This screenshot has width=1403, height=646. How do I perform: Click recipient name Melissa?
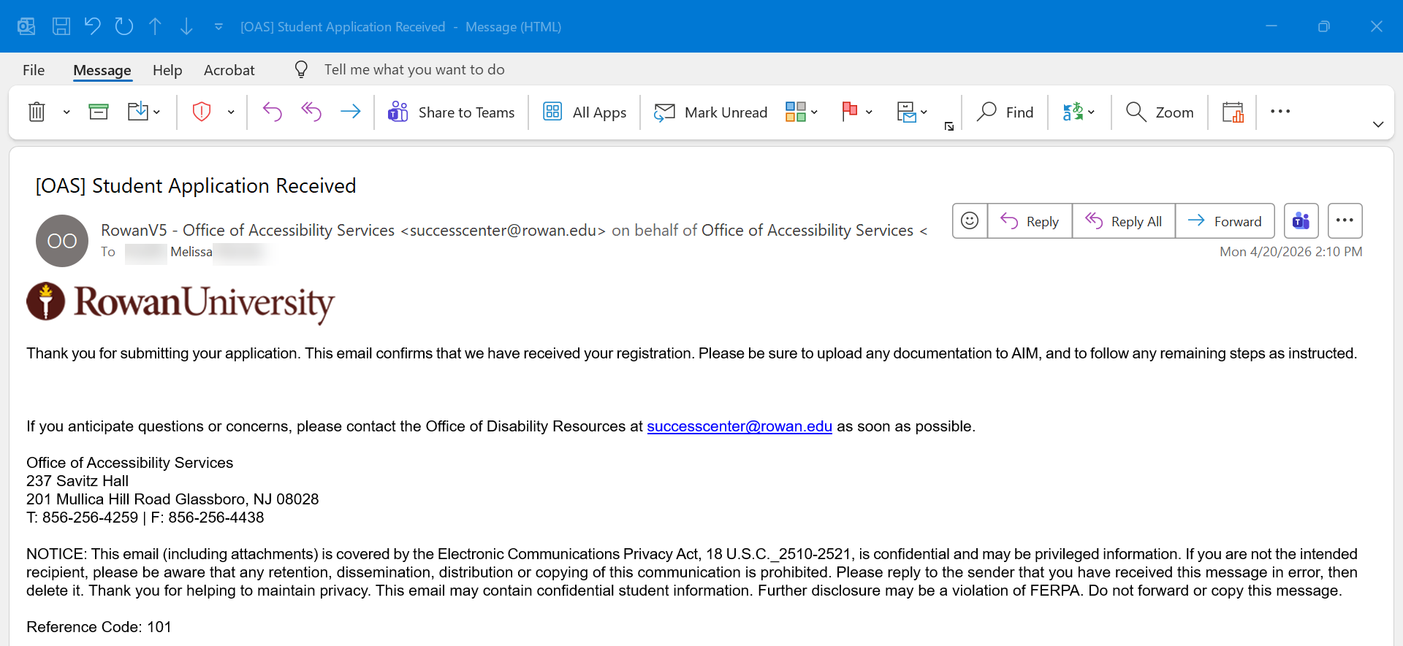(x=191, y=252)
